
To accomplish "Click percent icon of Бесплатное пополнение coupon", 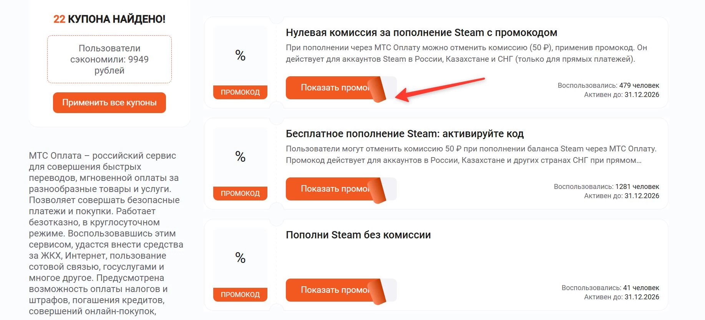I will coord(240,157).
